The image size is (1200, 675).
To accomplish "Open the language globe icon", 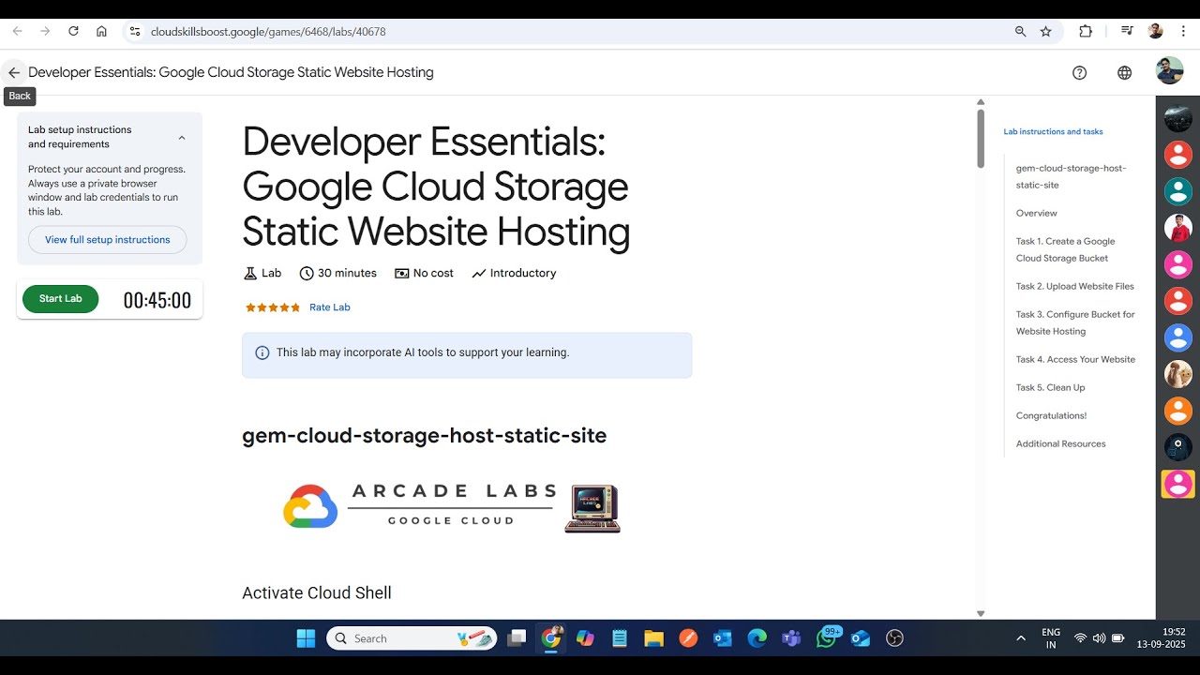I will [x=1124, y=72].
